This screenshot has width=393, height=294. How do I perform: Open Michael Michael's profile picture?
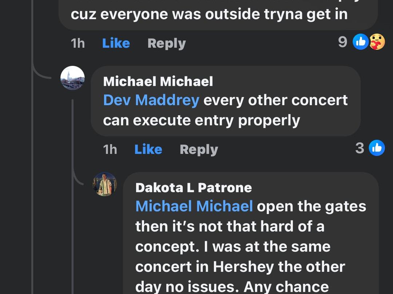coord(73,78)
